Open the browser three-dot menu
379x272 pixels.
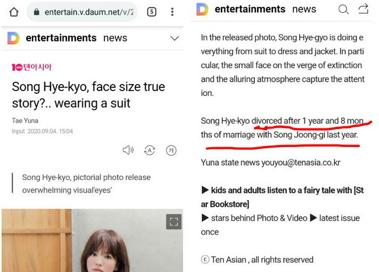coord(173,12)
